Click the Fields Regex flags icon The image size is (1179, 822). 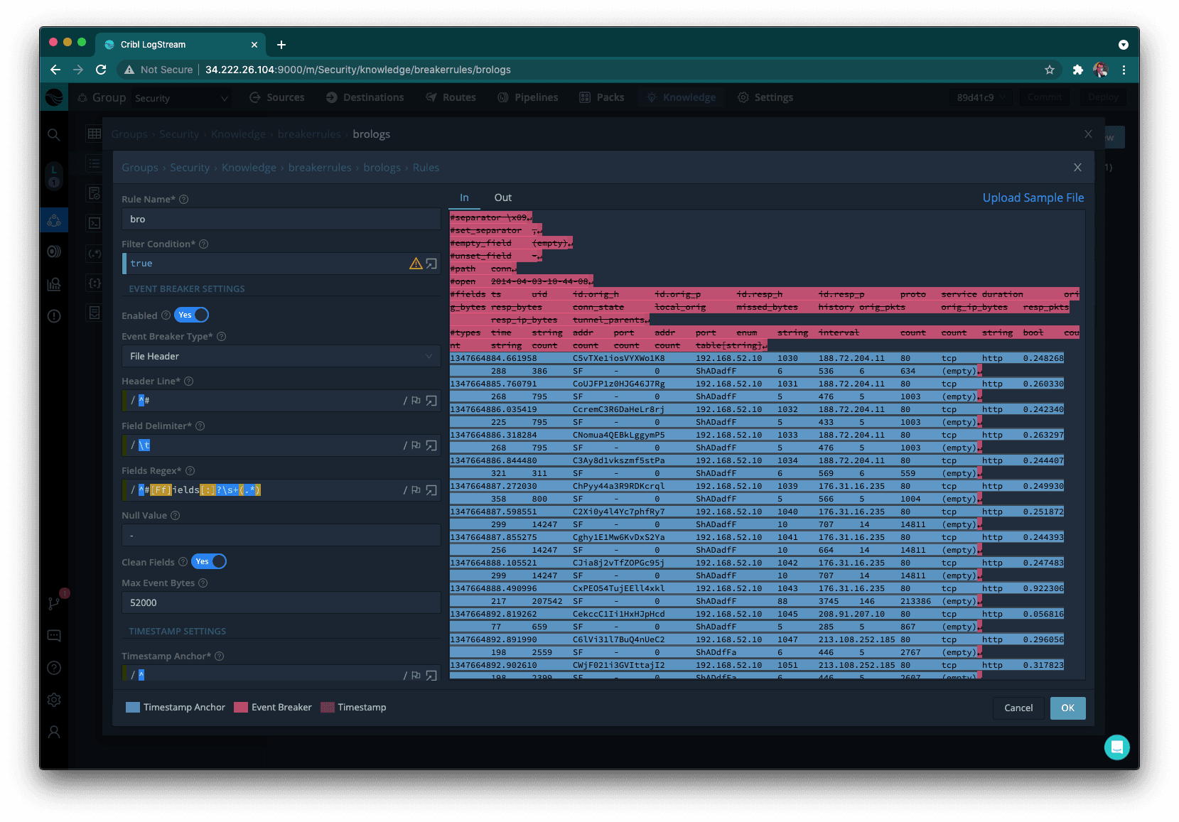[416, 490]
